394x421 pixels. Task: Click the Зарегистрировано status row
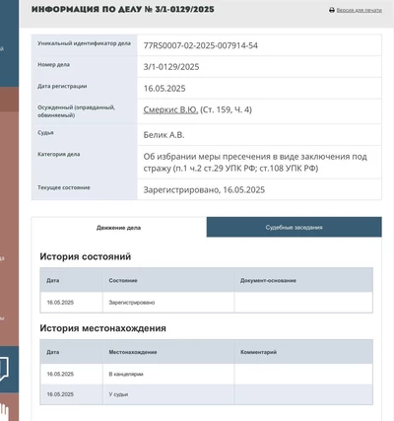[x=206, y=303]
